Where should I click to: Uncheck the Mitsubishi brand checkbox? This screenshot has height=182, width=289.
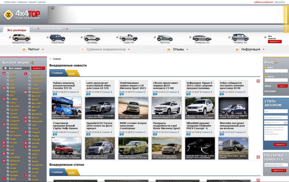(x=29, y=114)
